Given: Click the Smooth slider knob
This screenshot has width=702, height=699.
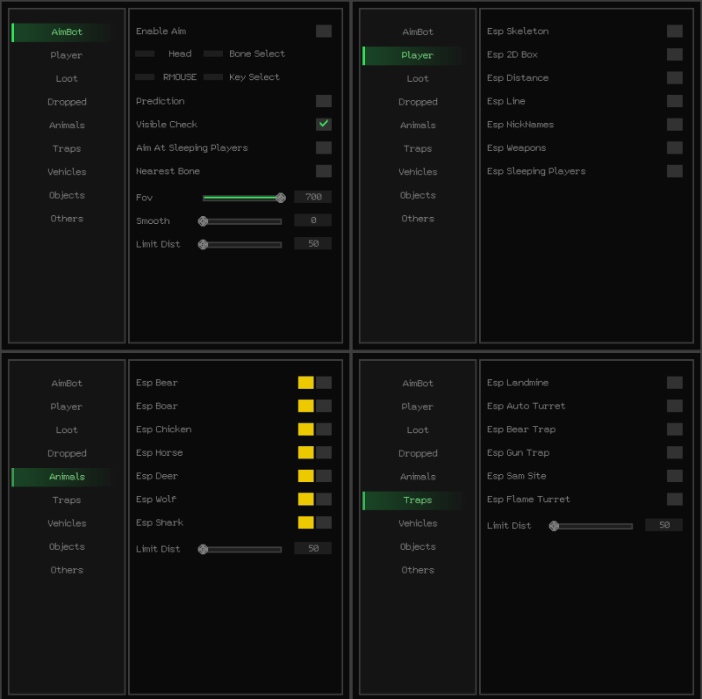Looking at the screenshot, I should click(203, 221).
